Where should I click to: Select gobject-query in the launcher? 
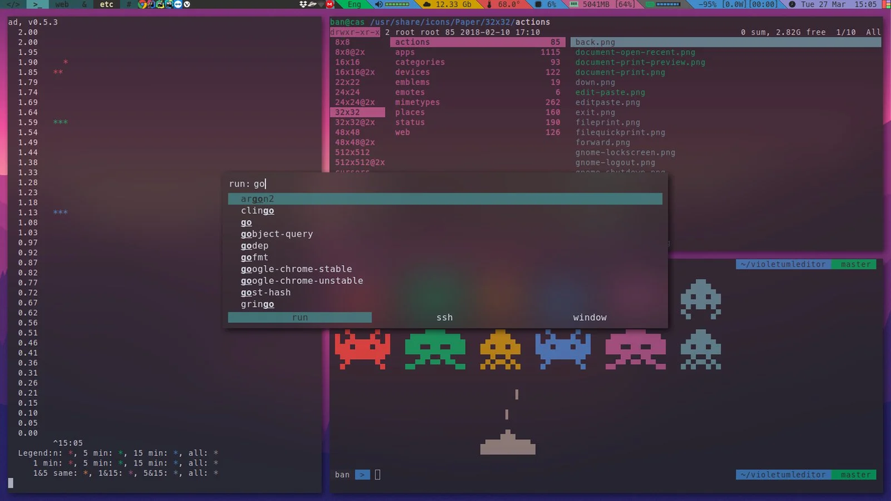445,234
